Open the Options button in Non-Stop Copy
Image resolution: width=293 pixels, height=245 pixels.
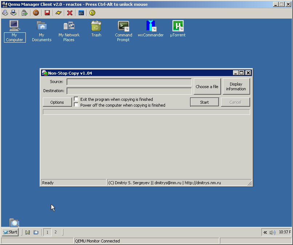pos(57,102)
